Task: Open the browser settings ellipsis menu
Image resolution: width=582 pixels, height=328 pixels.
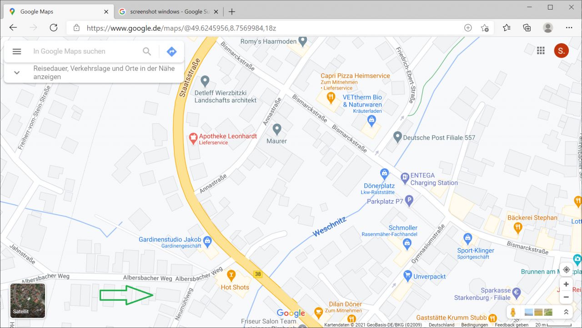Action: point(569,28)
